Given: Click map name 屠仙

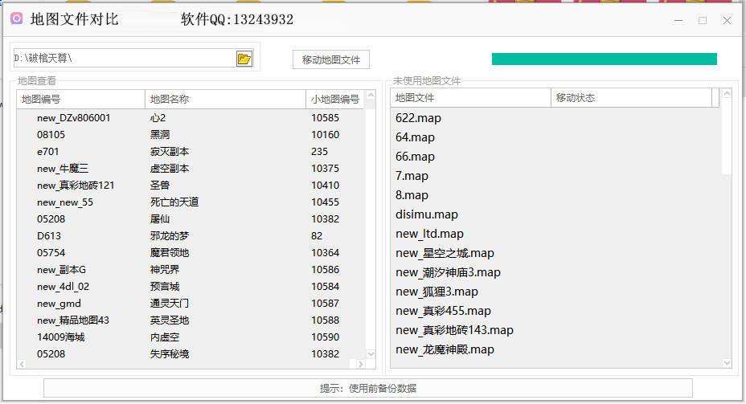Looking at the screenshot, I should coord(160,219).
